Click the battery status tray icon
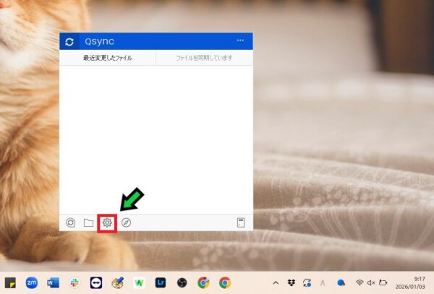 pos(383,282)
